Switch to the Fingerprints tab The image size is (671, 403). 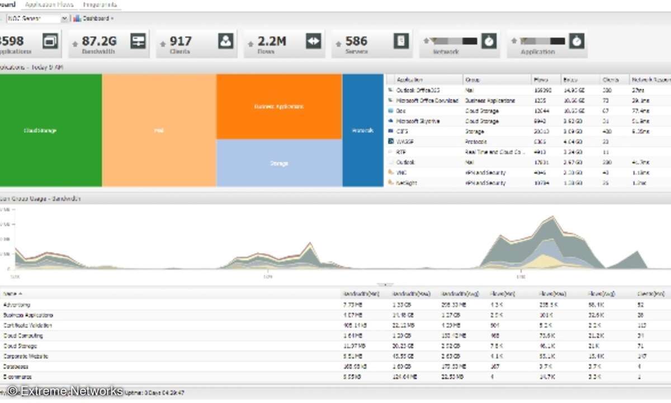tap(100, 4)
